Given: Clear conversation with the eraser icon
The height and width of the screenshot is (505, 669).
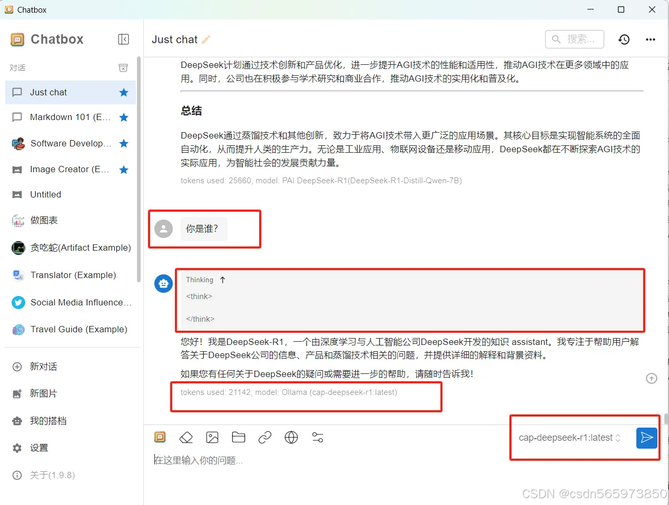Looking at the screenshot, I should click(186, 437).
